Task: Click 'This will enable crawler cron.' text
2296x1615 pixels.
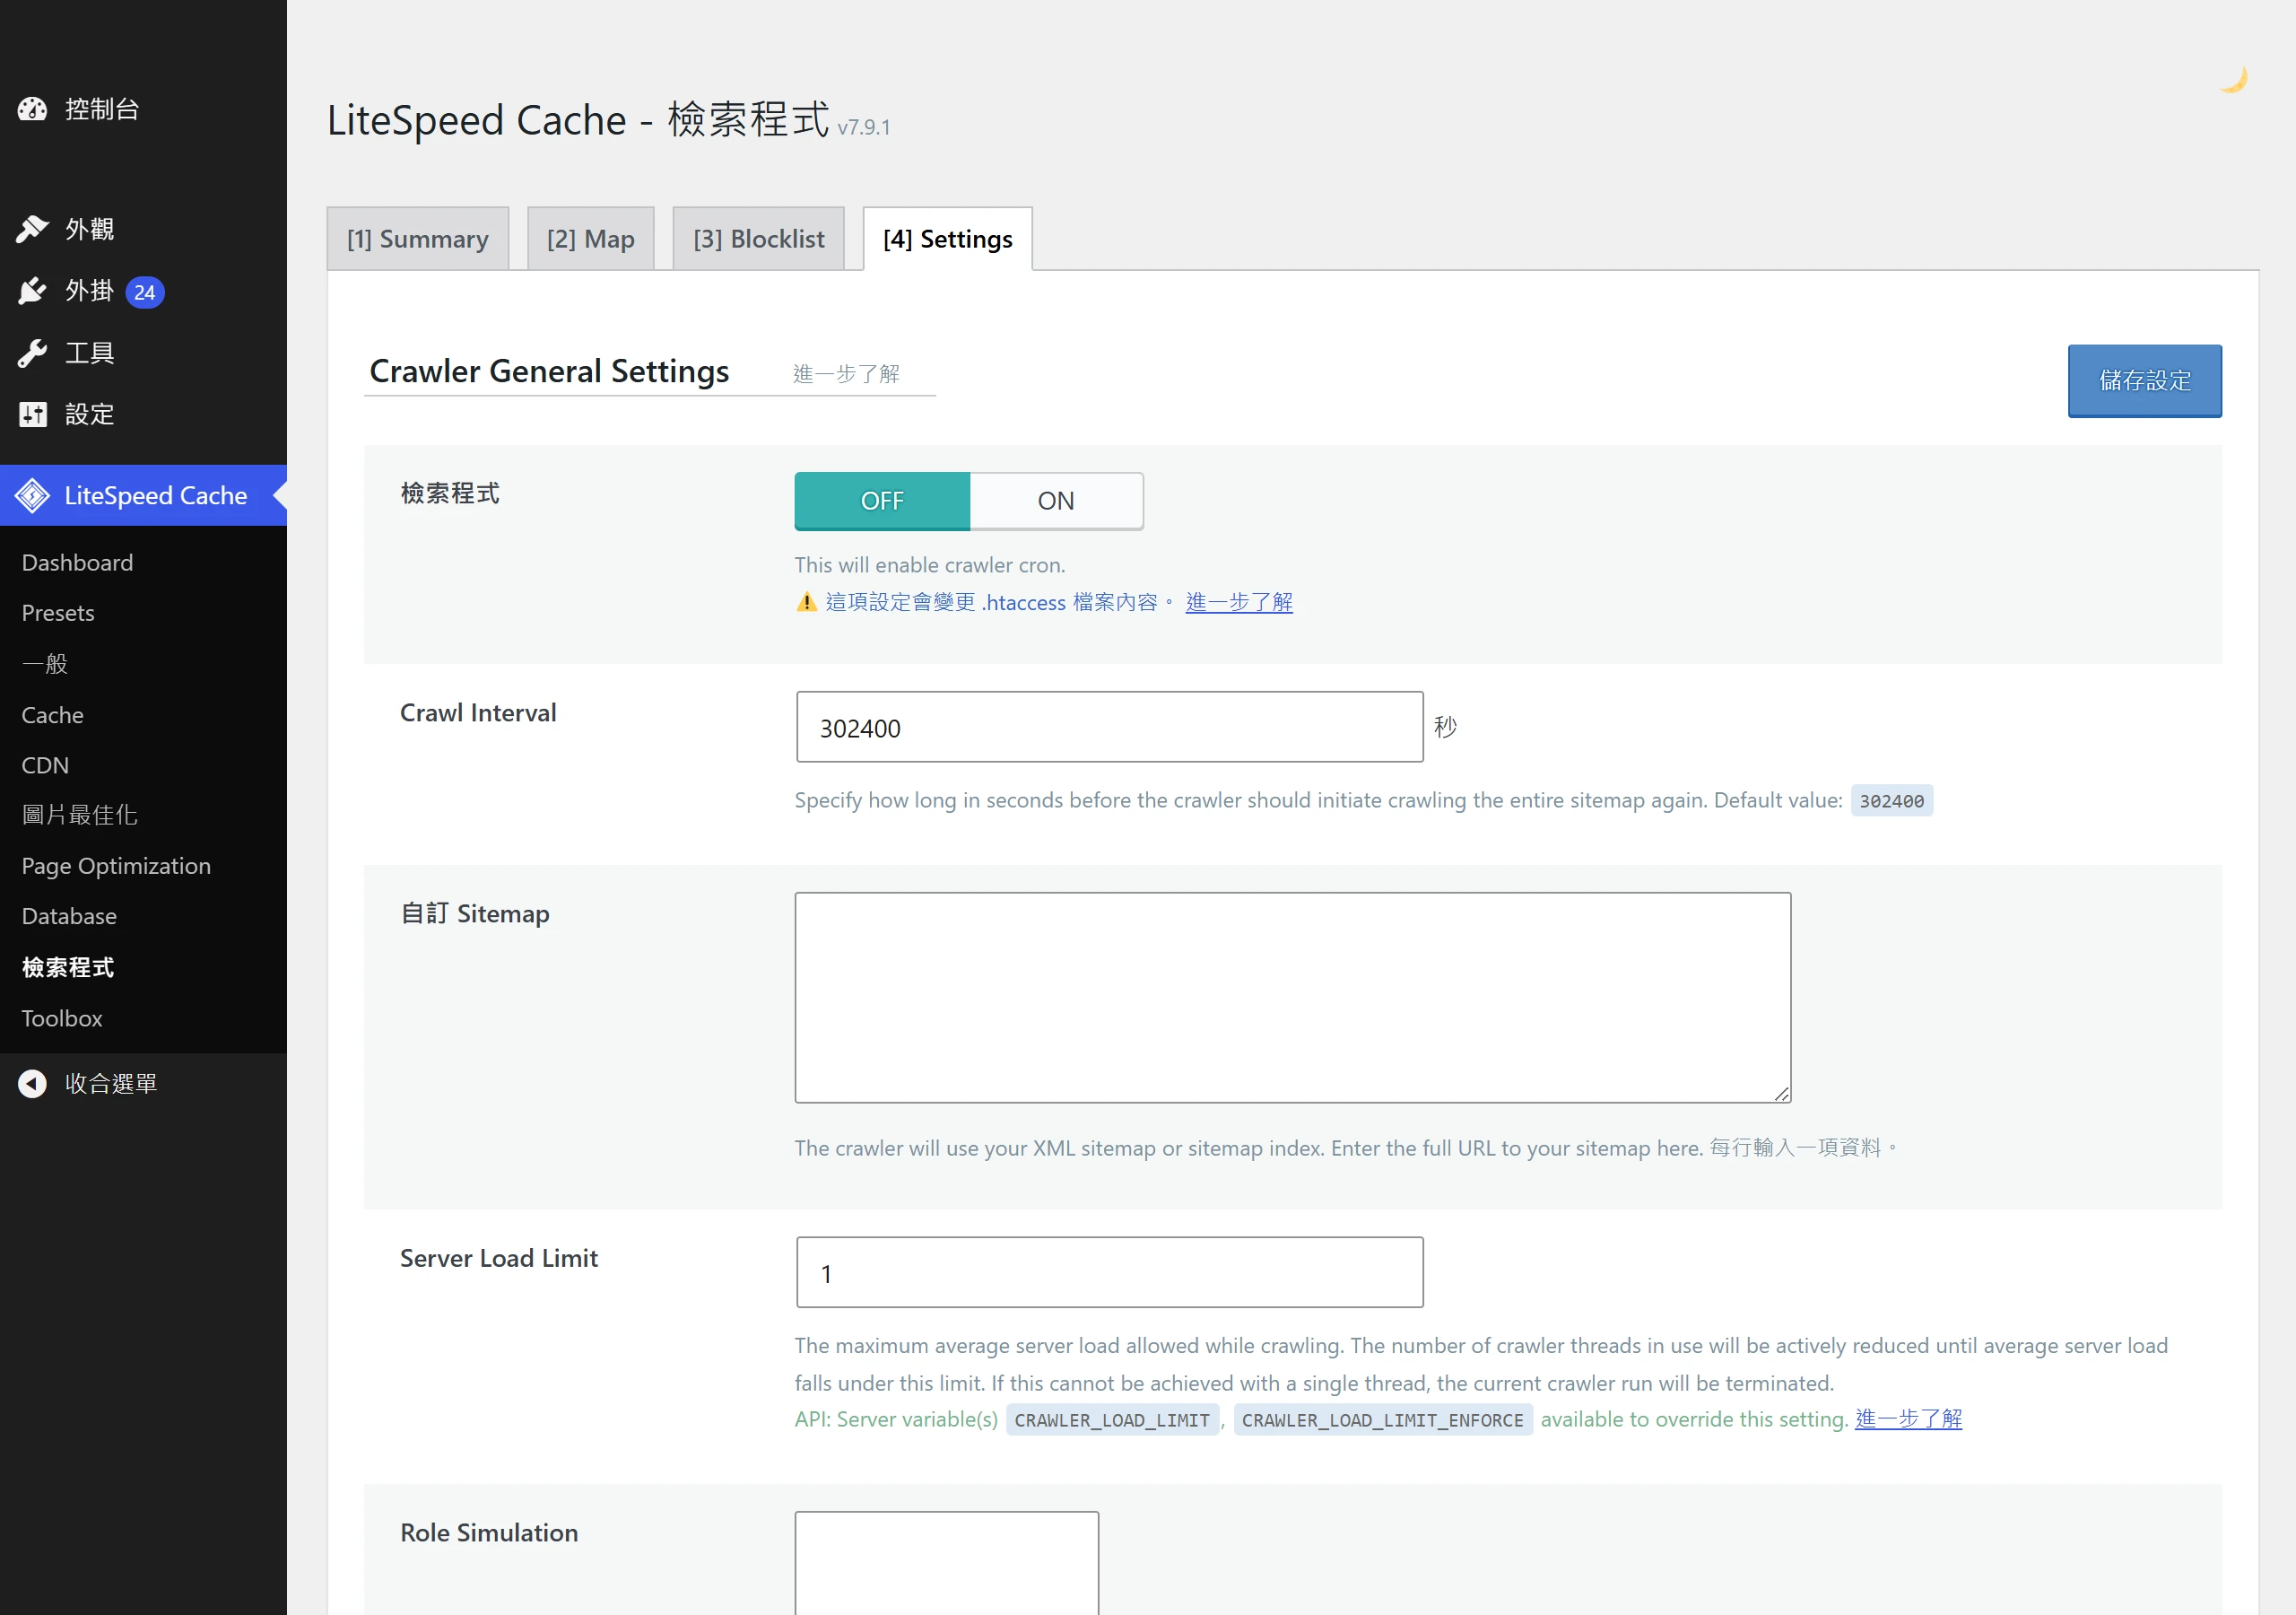Action: coord(930,565)
